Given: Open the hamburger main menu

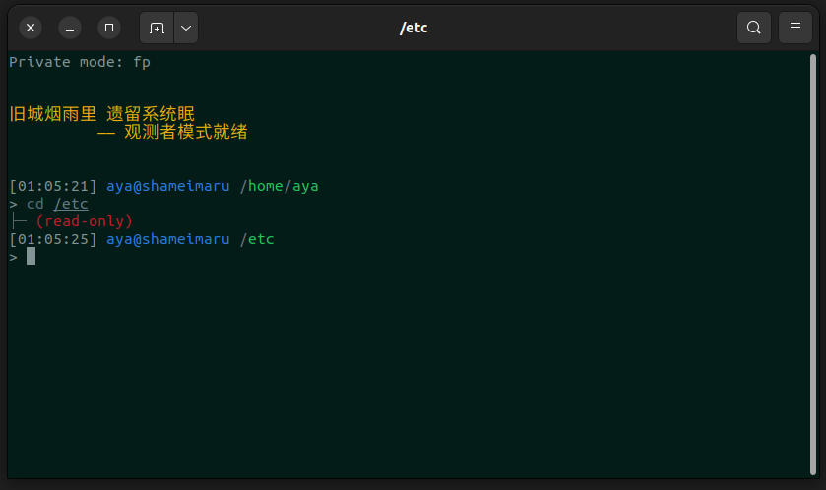Looking at the screenshot, I should tap(794, 28).
